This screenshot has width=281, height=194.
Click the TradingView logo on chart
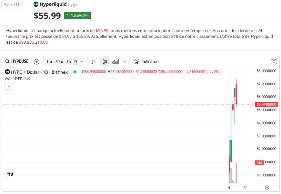(11, 174)
